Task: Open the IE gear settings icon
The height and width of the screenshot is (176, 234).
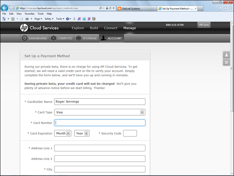Action: 230,8
